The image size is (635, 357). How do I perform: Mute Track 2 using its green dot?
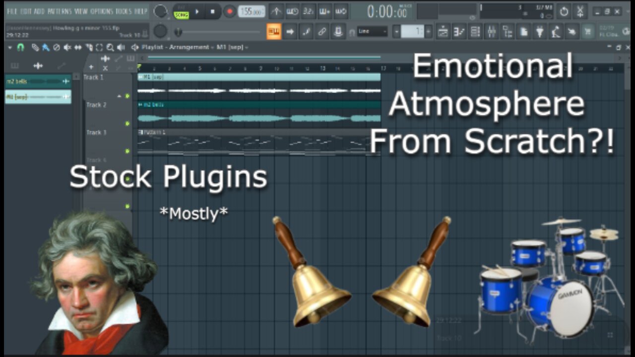(127, 123)
